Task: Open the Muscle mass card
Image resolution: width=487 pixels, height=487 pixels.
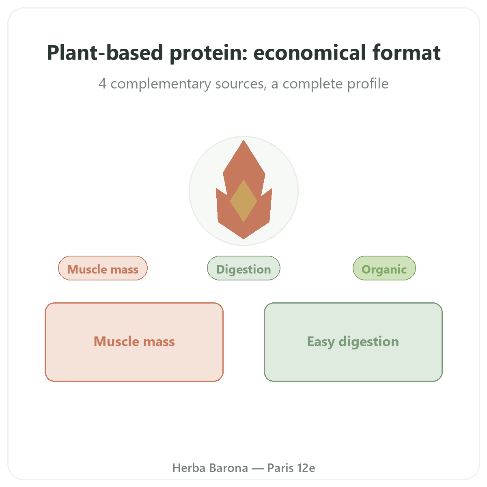Action: tap(134, 342)
